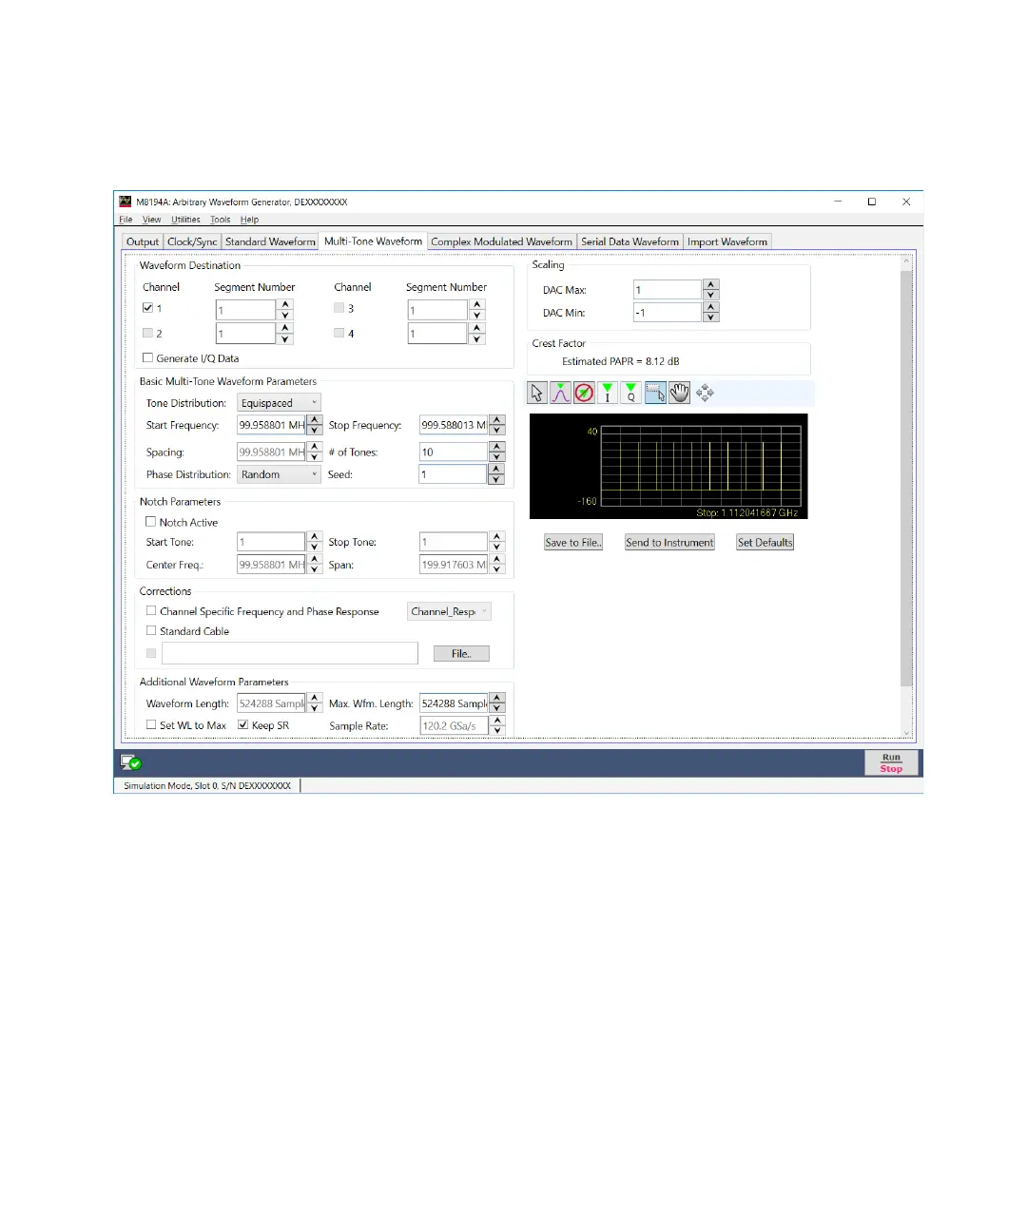The height and width of the screenshot is (1232, 1027).
Task: Enable the Notch Active checkbox
Action: pyautogui.click(x=150, y=522)
